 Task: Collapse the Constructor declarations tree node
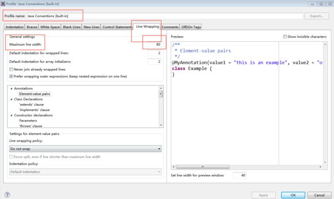point(11,115)
